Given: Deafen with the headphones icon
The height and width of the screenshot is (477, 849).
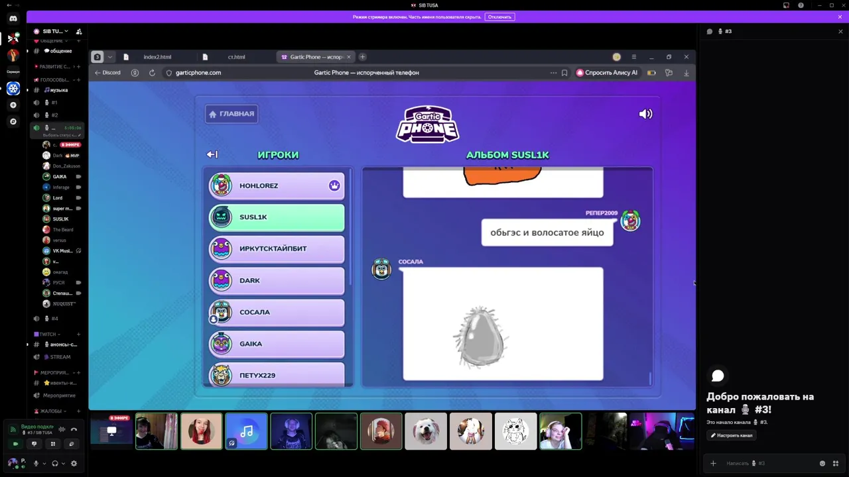Looking at the screenshot, I should tap(55, 463).
